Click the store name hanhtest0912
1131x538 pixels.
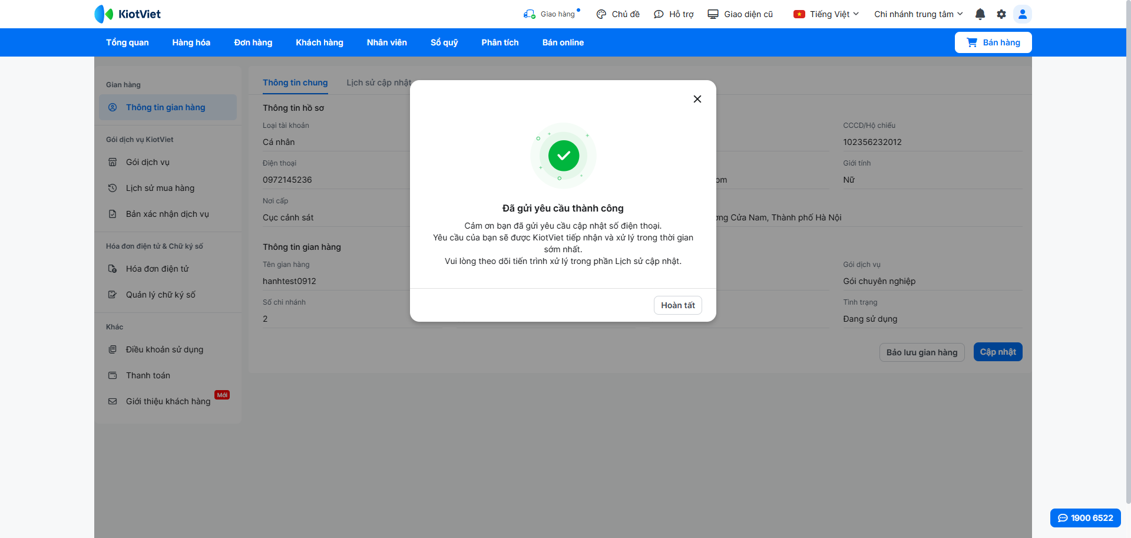coord(289,281)
